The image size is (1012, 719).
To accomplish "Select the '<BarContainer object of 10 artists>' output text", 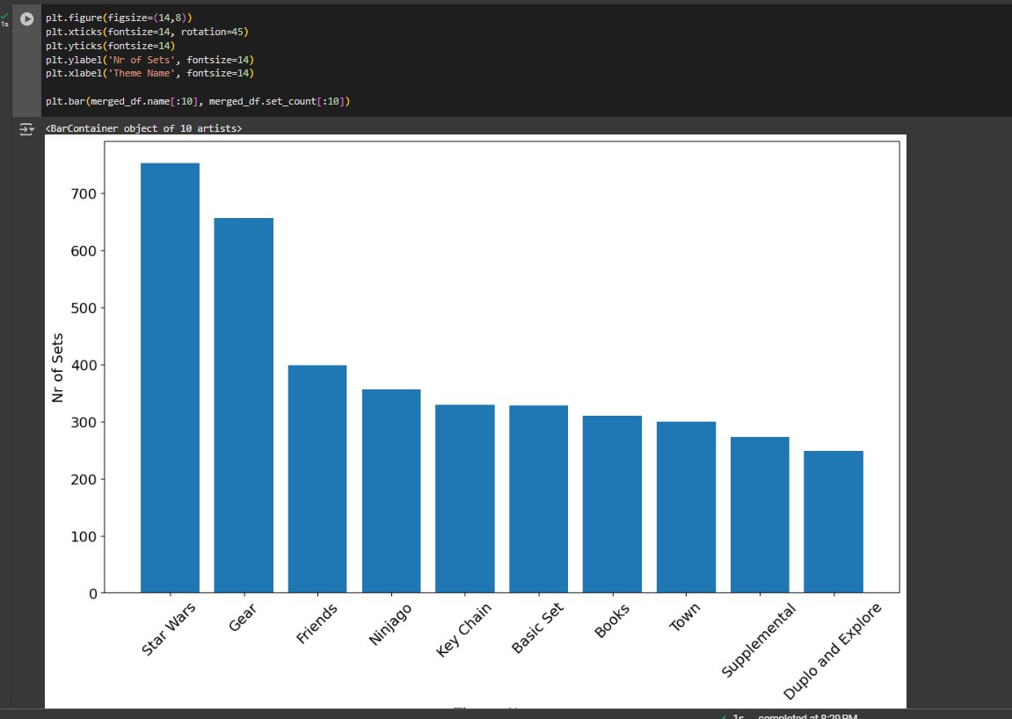I will pos(144,128).
